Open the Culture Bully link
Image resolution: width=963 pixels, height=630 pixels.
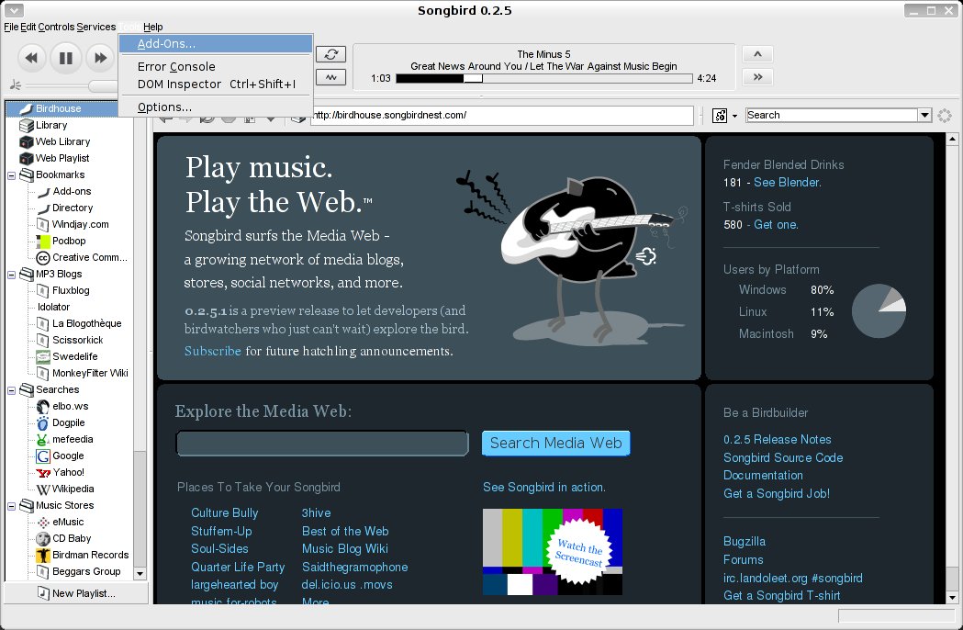pos(224,513)
